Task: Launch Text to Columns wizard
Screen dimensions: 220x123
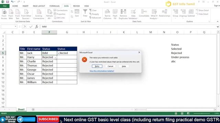Action: point(108,14)
